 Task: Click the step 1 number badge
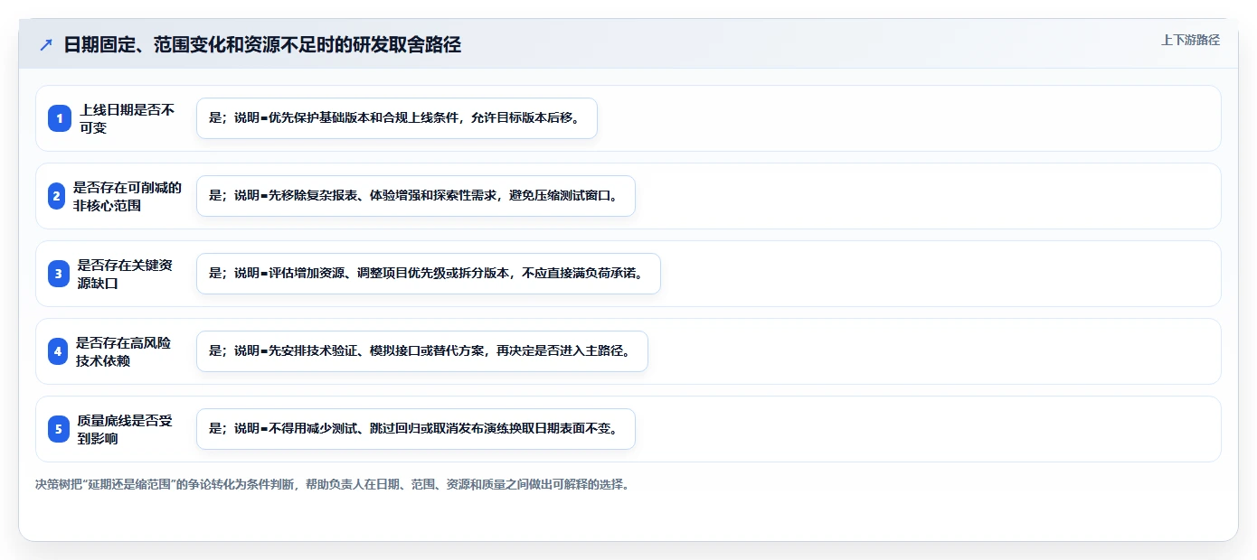click(60, 118)
